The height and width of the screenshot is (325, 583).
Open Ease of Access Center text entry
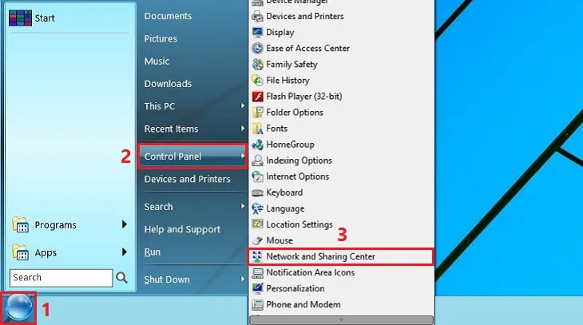point(307,49)
